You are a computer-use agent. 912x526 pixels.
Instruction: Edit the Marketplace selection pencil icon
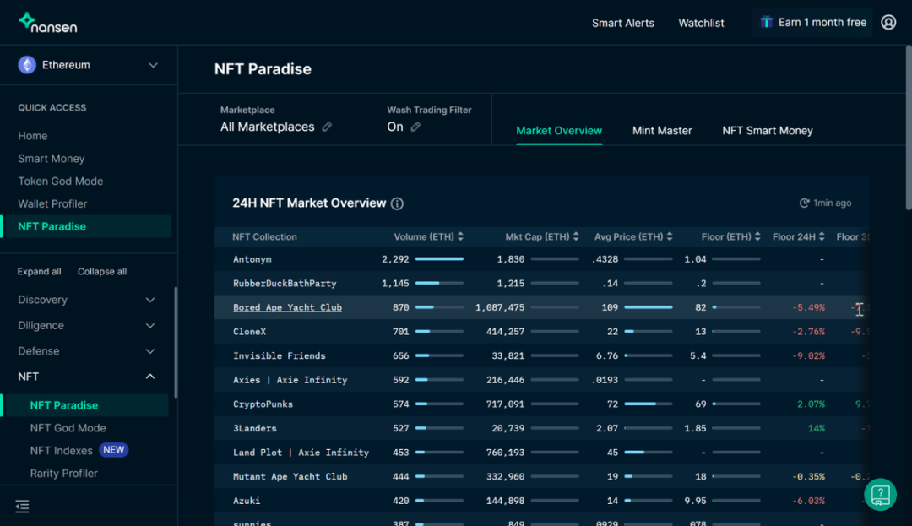327,127
